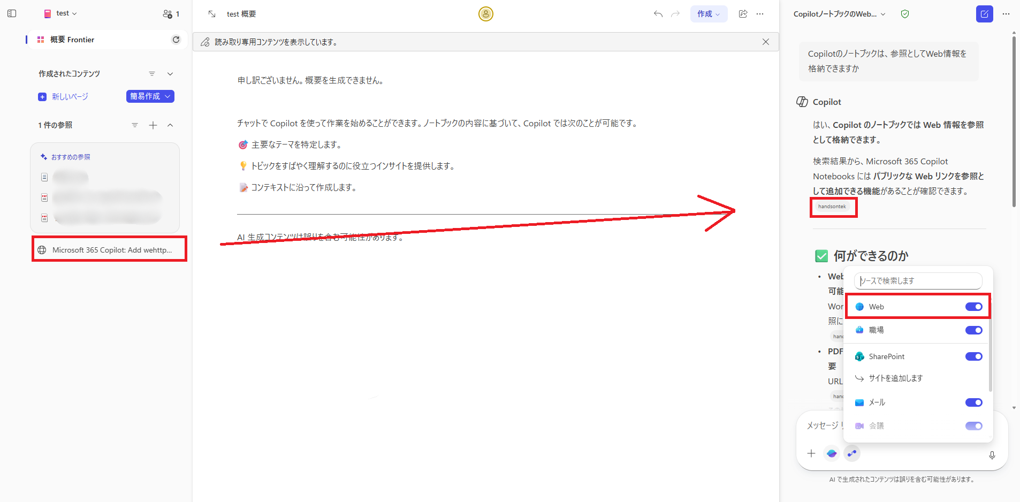Image resolution: width=1020 pixels, height=502 pixels.
Task: Click the plus icon to attach content
Action: coord(811,453)
